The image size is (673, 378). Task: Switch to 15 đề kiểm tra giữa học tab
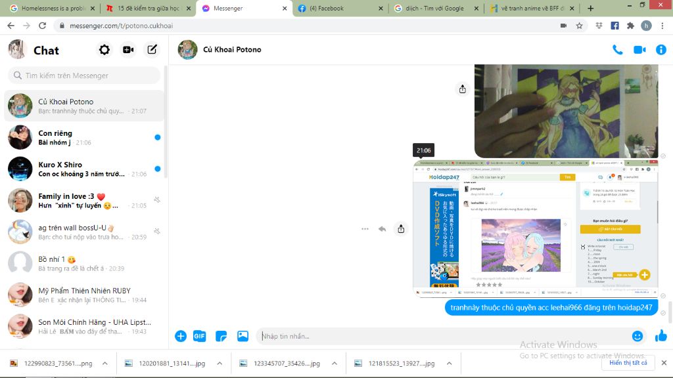coord(148,8)
